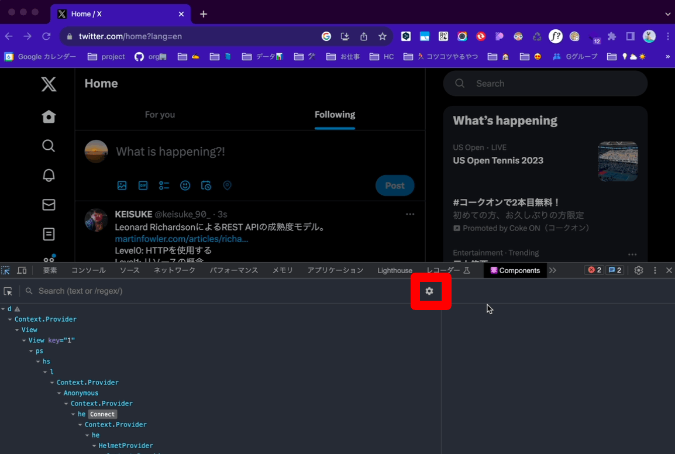The width and height of the screenshot is (675, 454).
Task: Open the ネットワーク tab
Action: pos(174,270)
